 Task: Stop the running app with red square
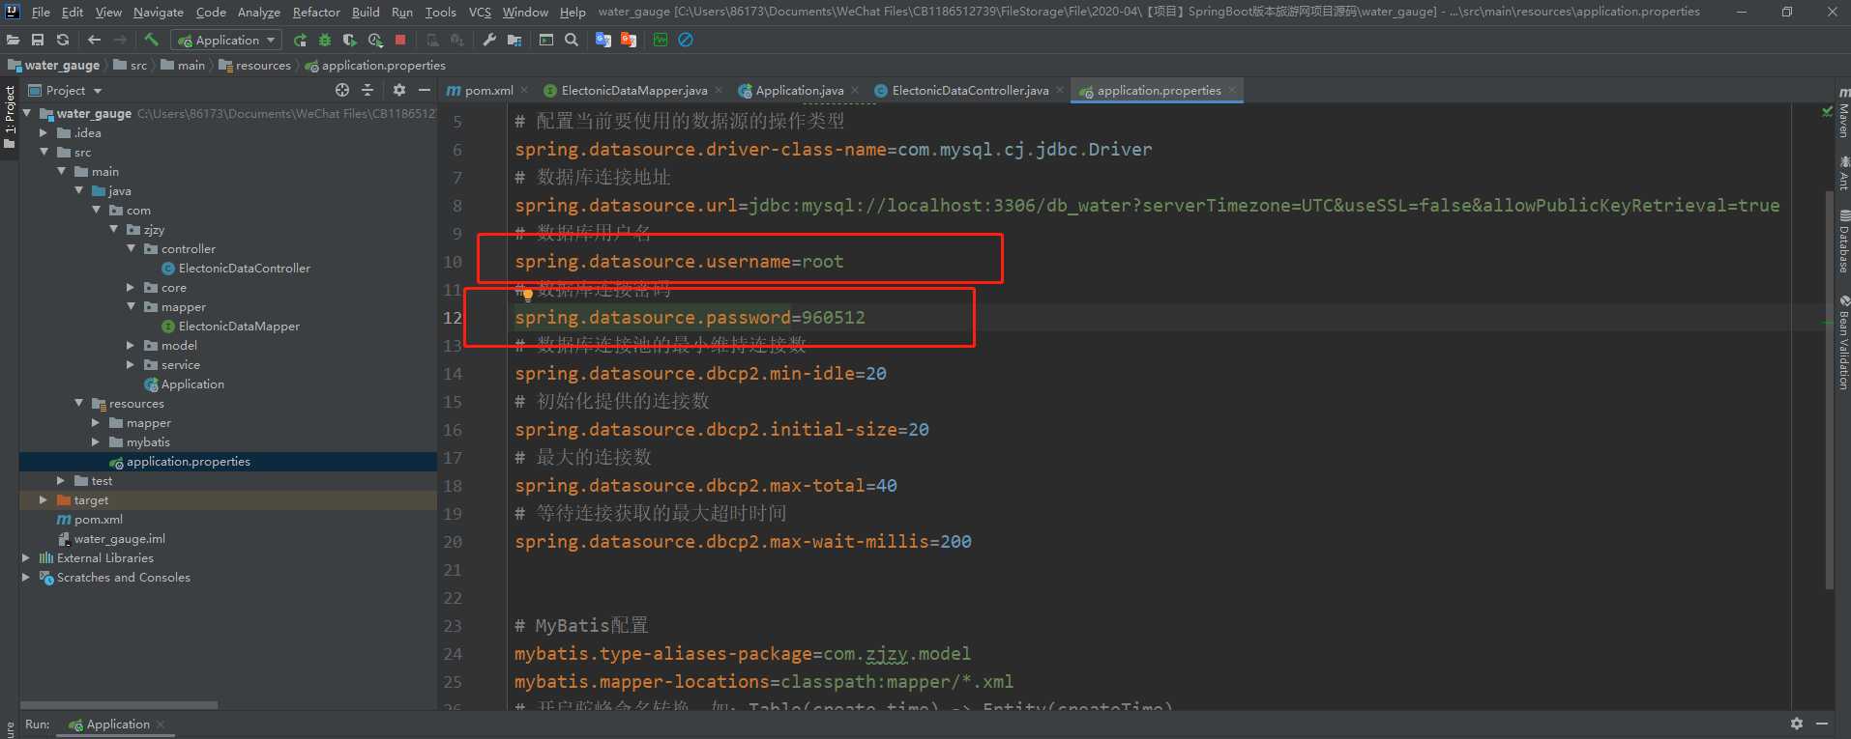pos(400,40)
